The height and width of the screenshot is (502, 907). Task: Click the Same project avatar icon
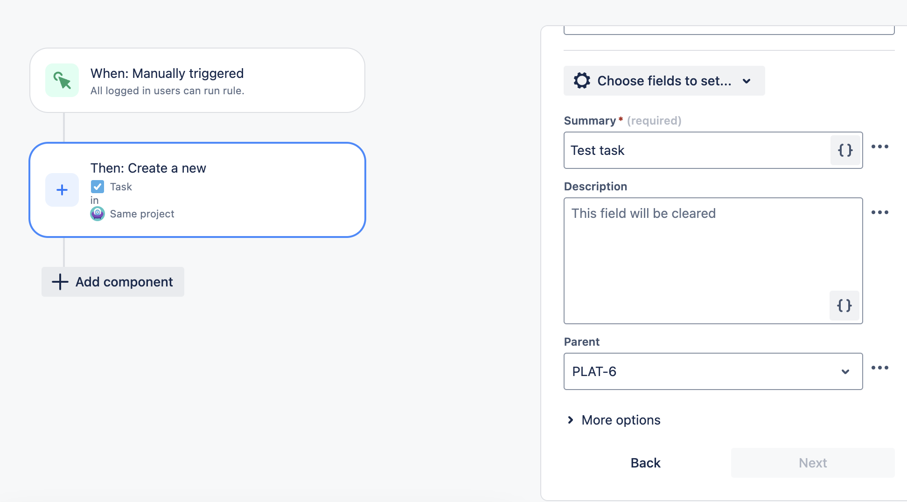pyautogui.click(x=98, y=214)
